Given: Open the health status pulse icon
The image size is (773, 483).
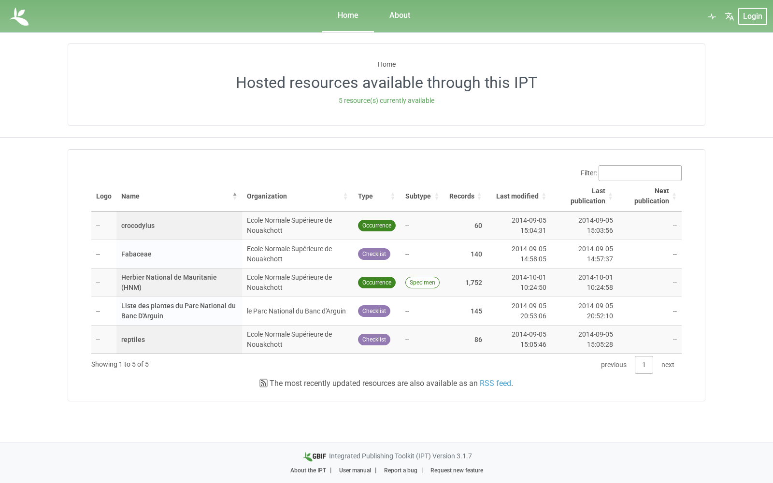Looking at the screenshot, I should click(712, 16).
